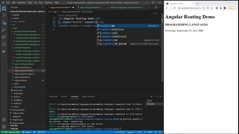Create a new terminal with plus icon

point(151,96)
